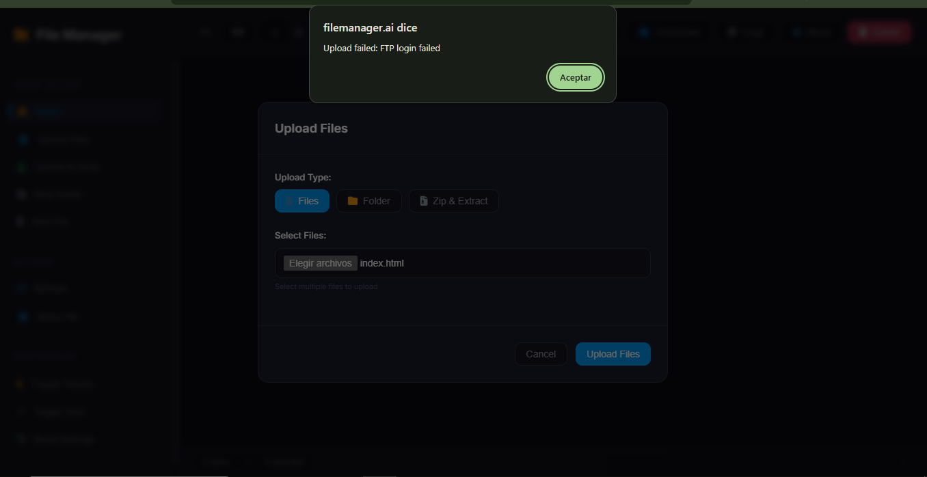
Task: Select the Files upload type
Action: (301, 201)
